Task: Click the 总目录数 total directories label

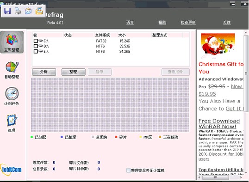Action: (x=41, y=169)
